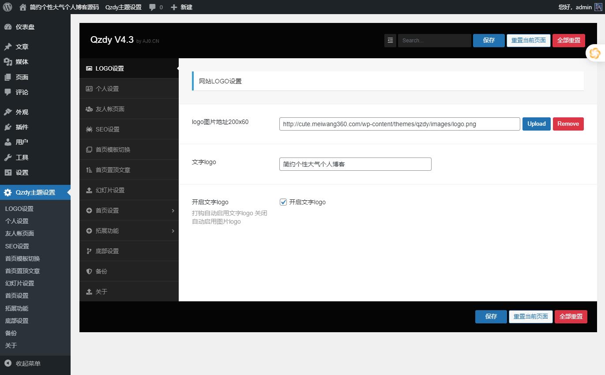
Task: Click bottom 重置当前页面 button
Action: (531, 316)
